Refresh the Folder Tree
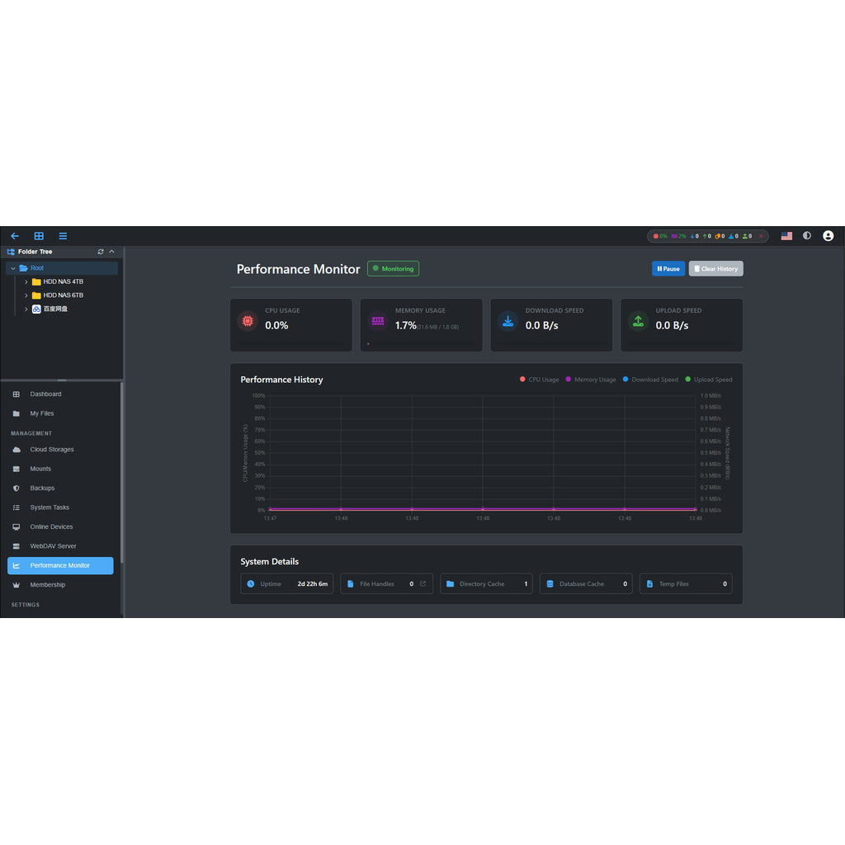 pos(100,252)
